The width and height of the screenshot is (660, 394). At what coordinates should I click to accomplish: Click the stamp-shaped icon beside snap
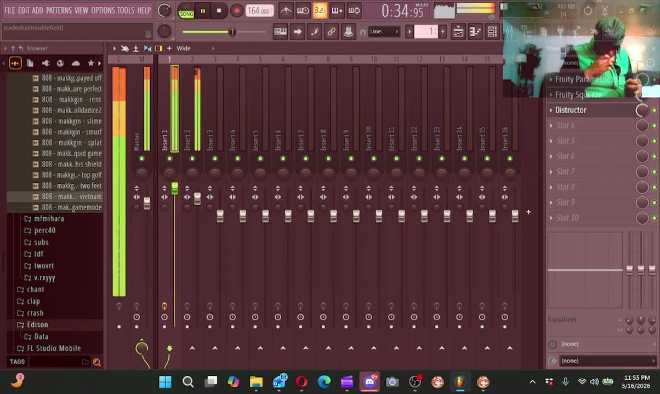pos(348,32)
